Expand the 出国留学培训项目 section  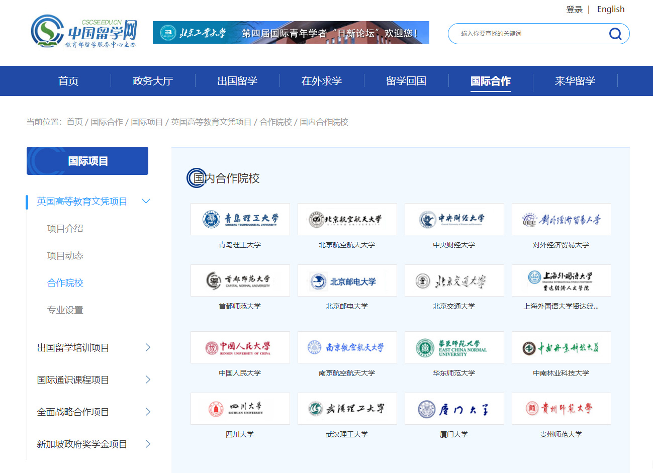point(148,347)
